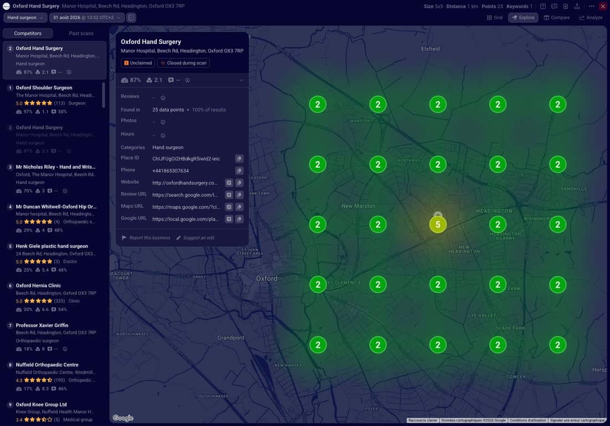The image size is (610, 426).
Task: Click the more options ellipsis in header
Action: point(591,6)
